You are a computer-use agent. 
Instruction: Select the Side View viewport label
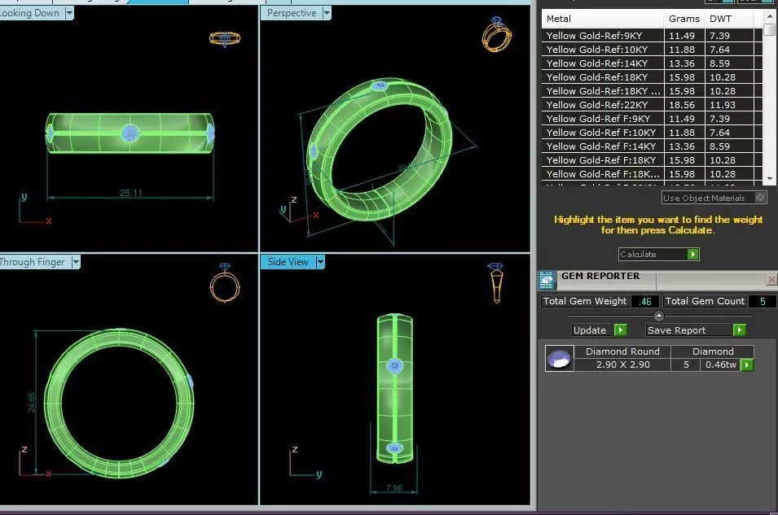point(288,262)
